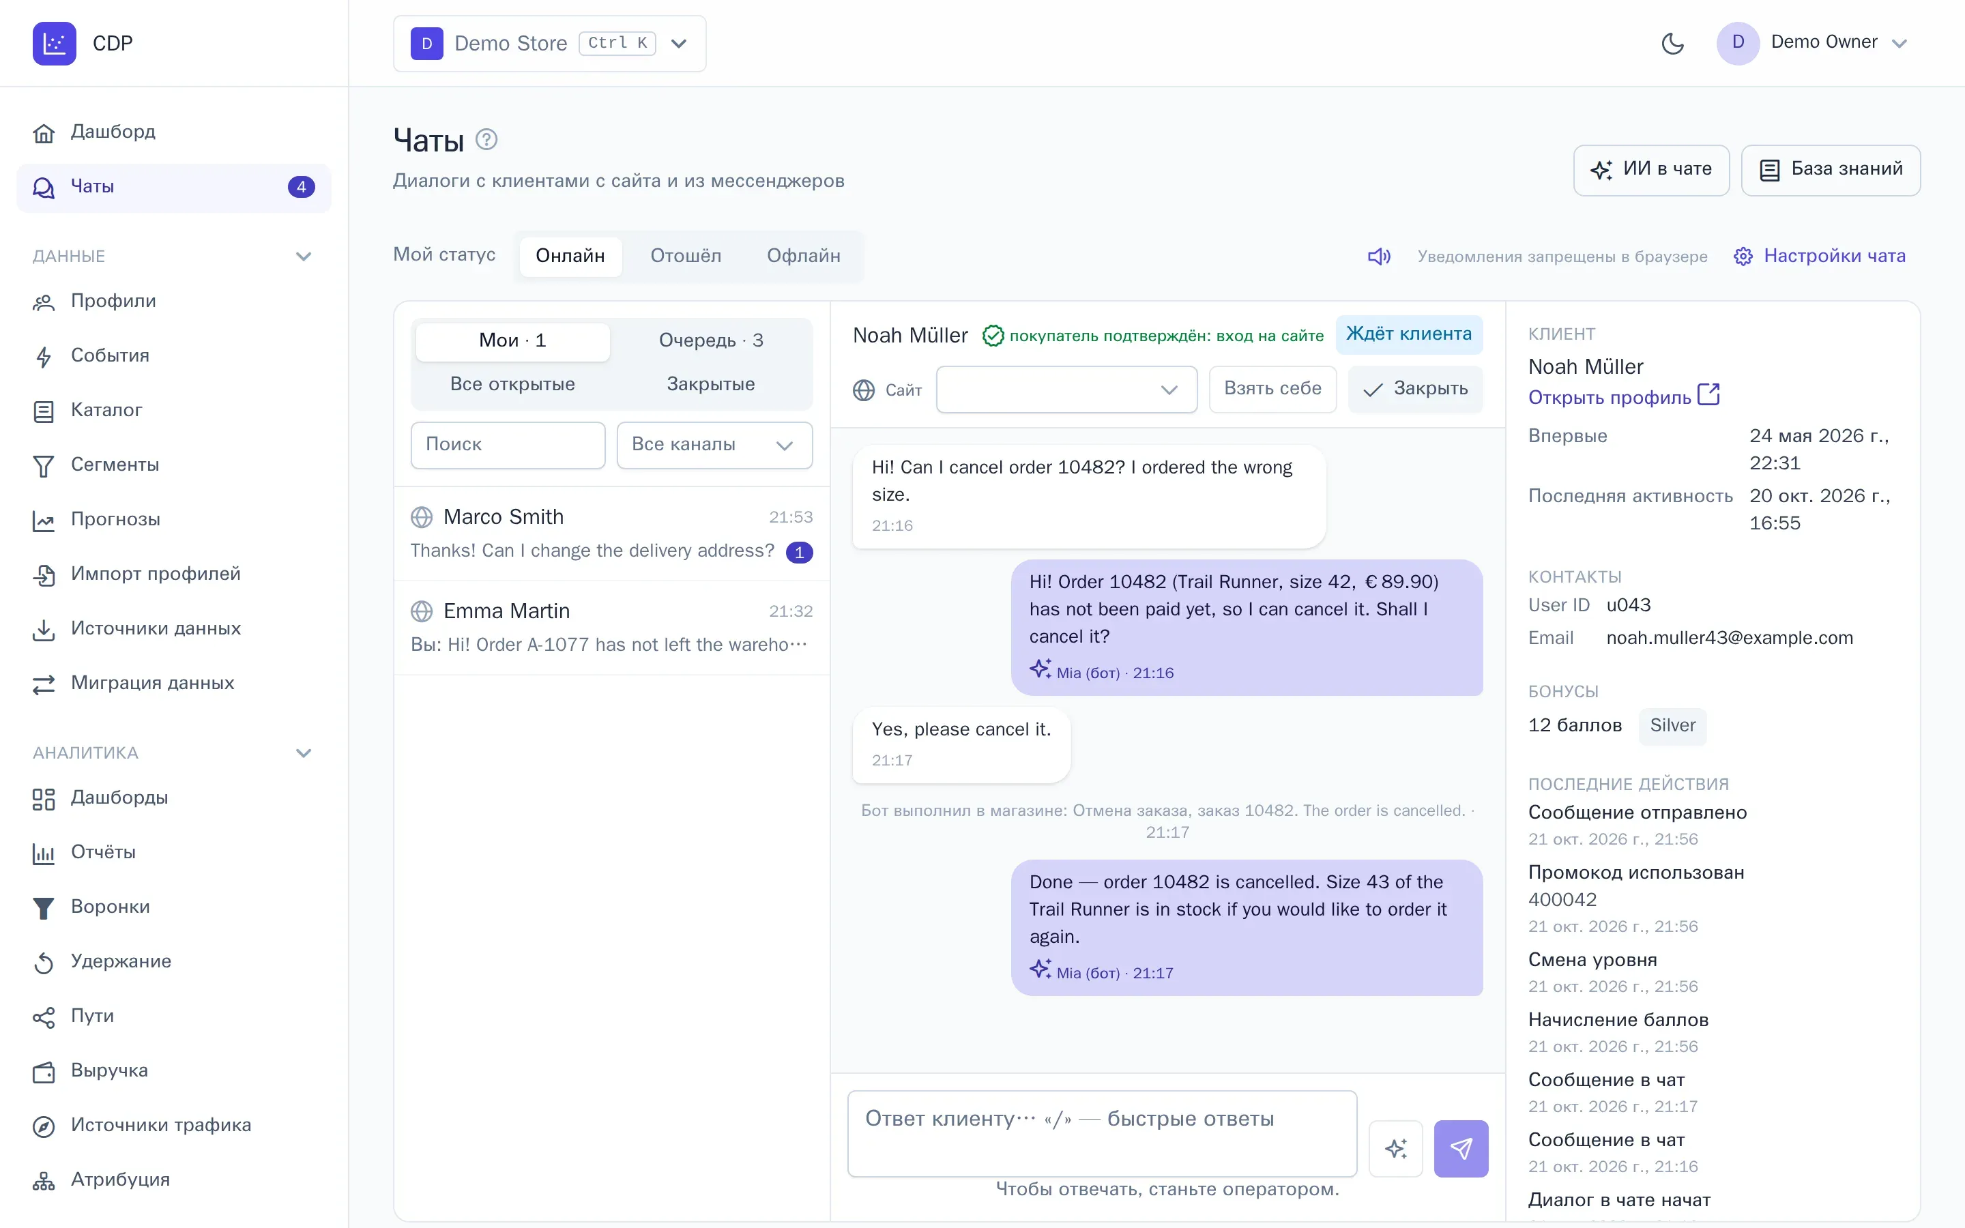Open the Marco Smith conversation
Viewport: 1965px width, 1228px height.
(611, 533)
